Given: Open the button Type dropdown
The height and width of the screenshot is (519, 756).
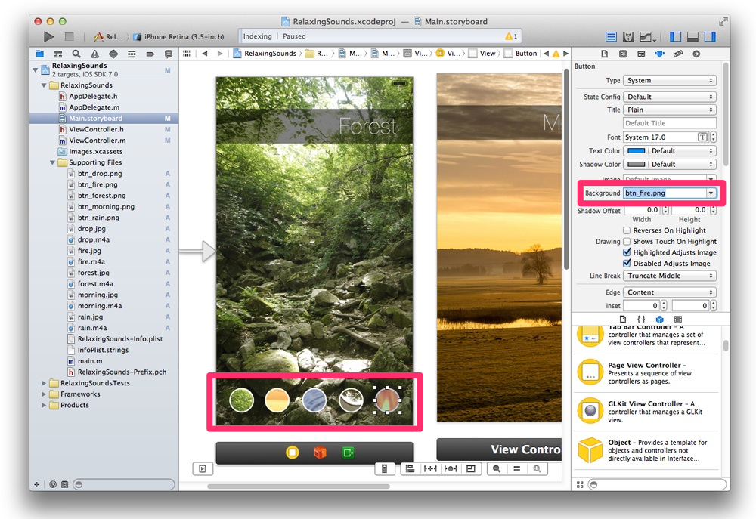Looking at the screenshot, I should tap(669, 80).
